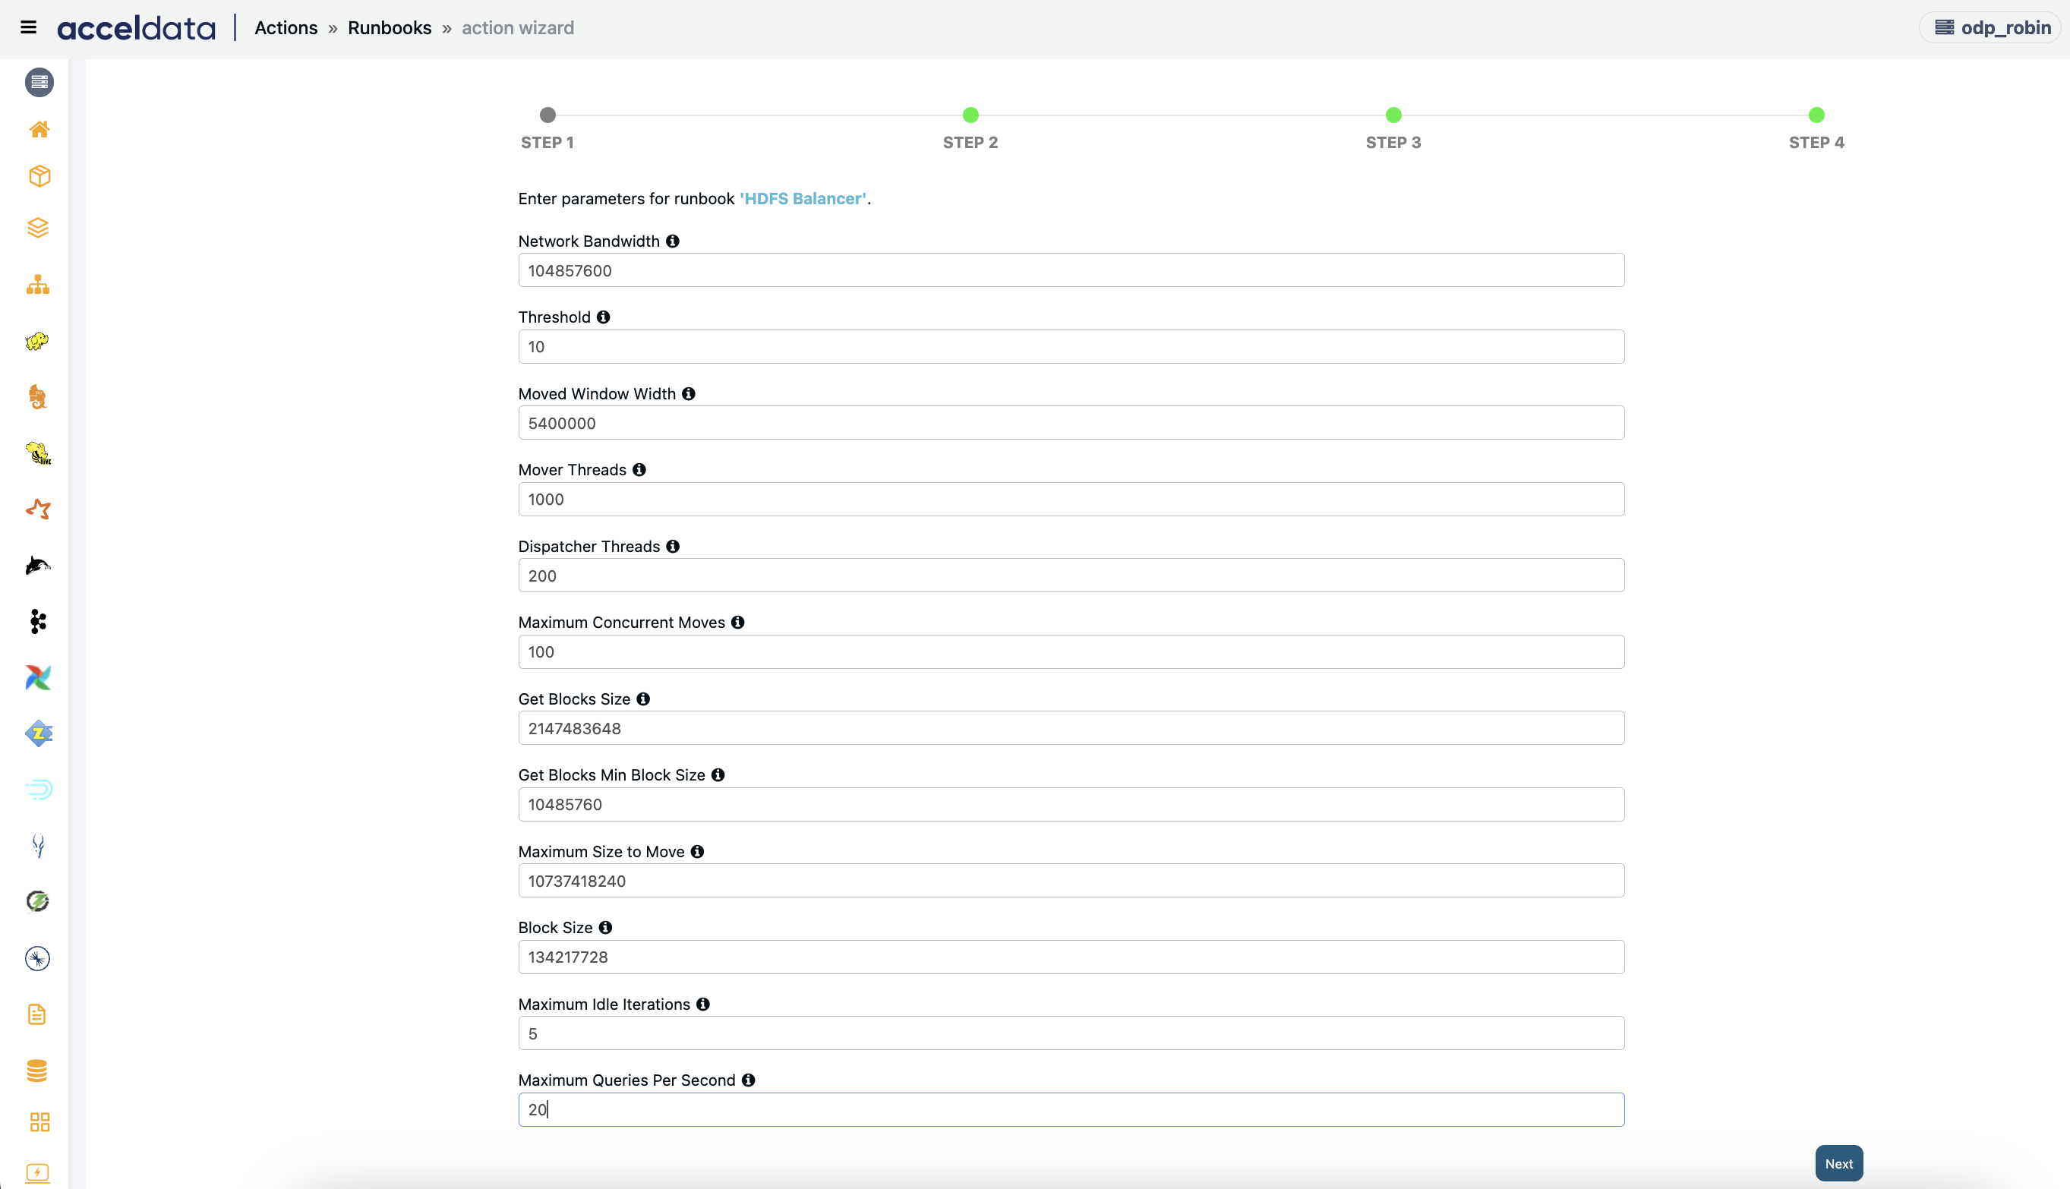Select the STEP 1 marker
The height and width of the screenshot is (1189, 2070).
click(548, 115)
